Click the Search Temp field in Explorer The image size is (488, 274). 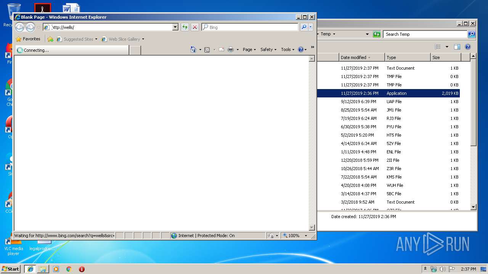click(x=426, y=34)
